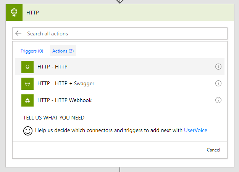
Task: Click the connector arrow above HTTP card
Action: tap(120, 2)
